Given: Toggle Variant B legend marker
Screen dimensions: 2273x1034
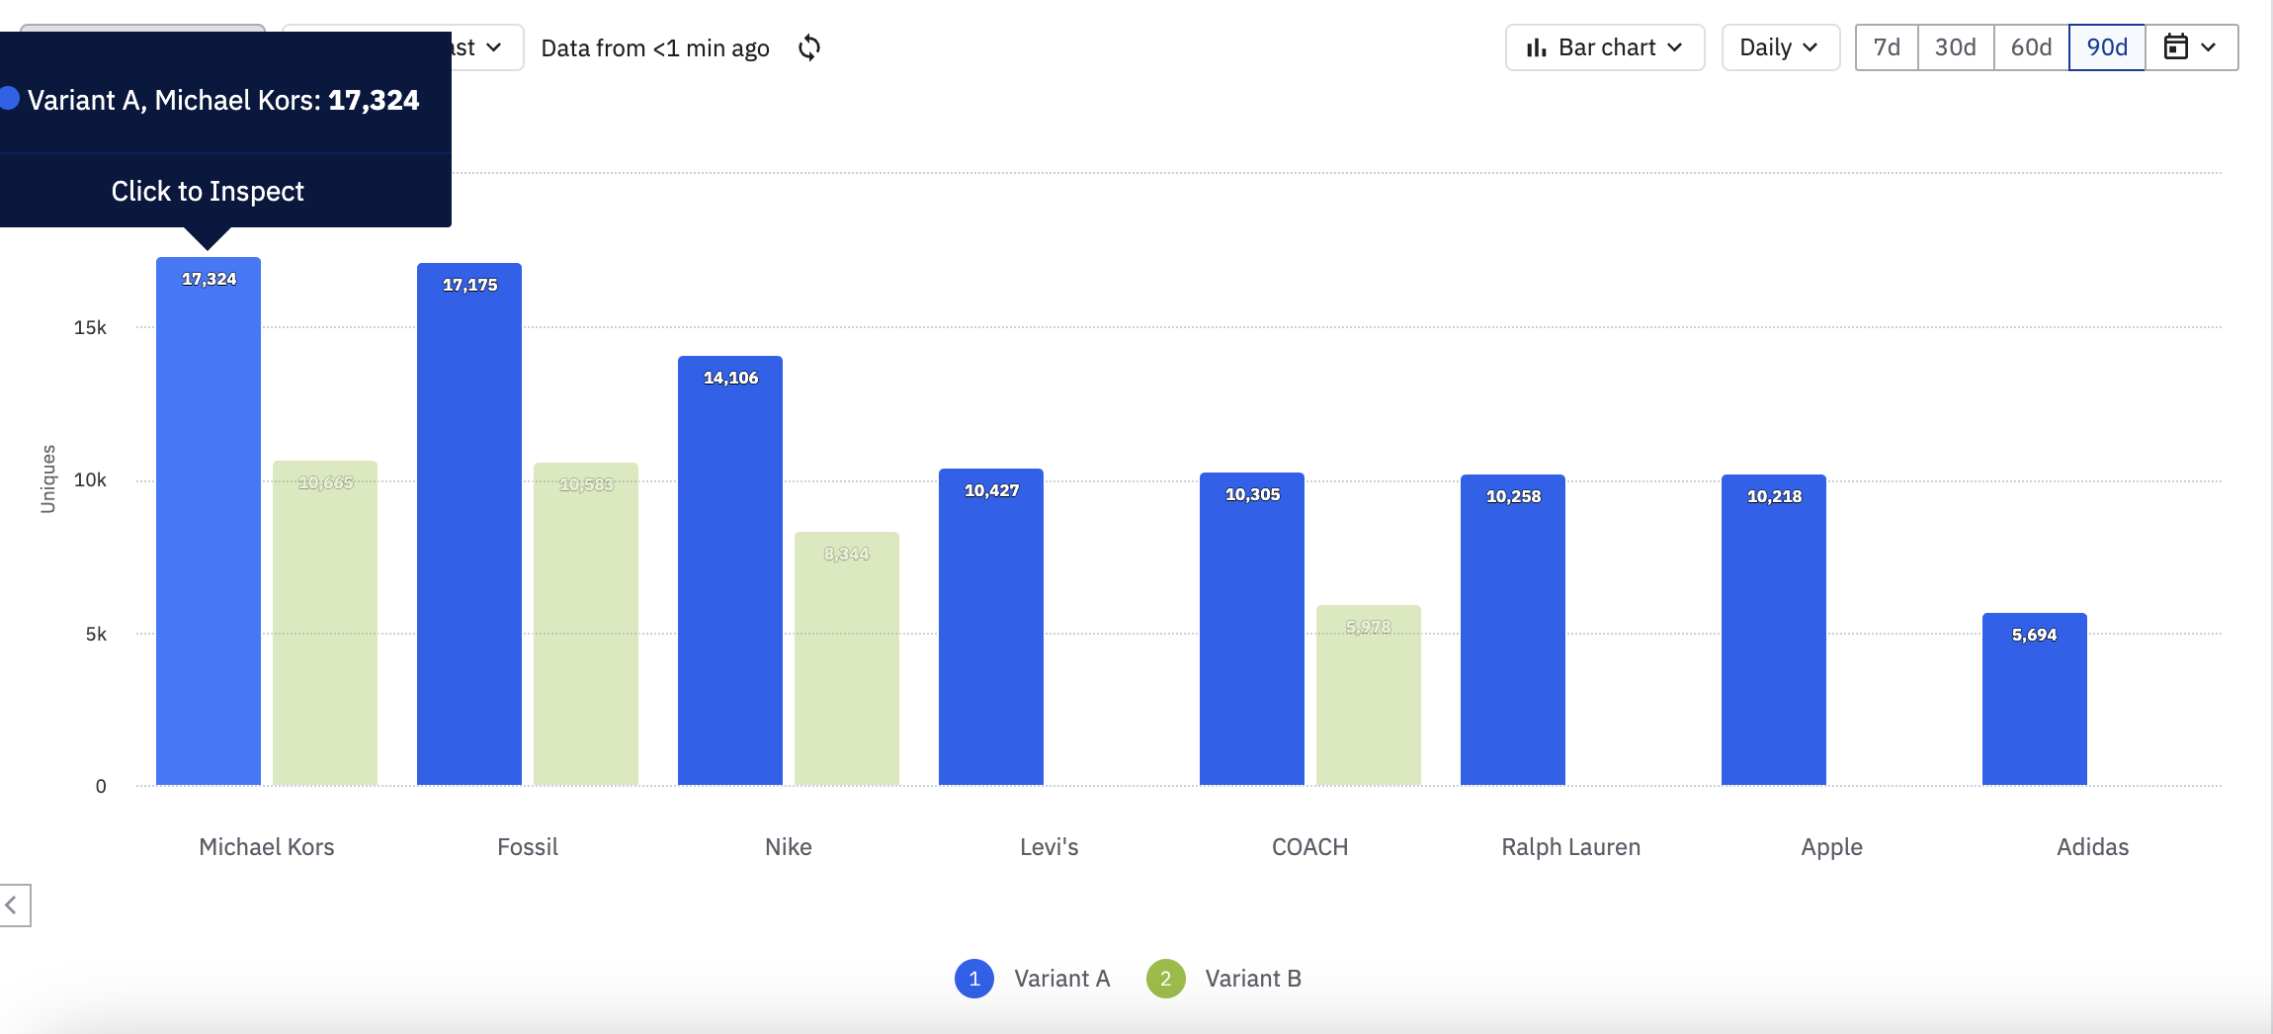Looking at the screenshot, I should 1166,979.
